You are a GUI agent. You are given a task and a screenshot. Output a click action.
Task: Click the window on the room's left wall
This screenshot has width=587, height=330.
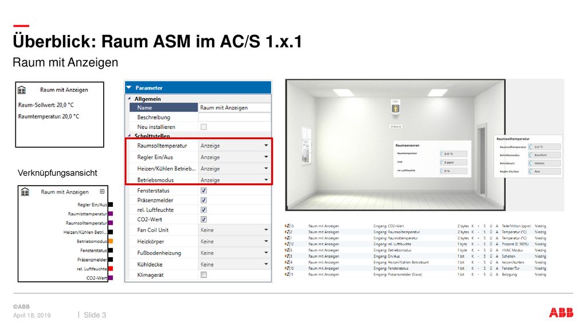point(307,146)
